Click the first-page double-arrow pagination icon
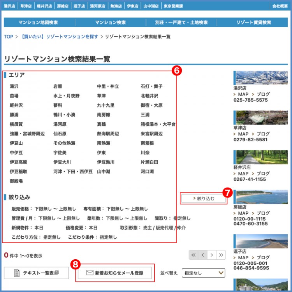292x292 pixels. tap(193, 255)
